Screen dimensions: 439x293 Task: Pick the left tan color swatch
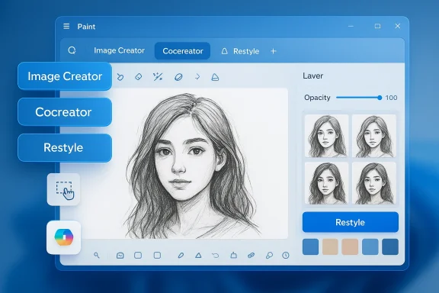(330, 246)
